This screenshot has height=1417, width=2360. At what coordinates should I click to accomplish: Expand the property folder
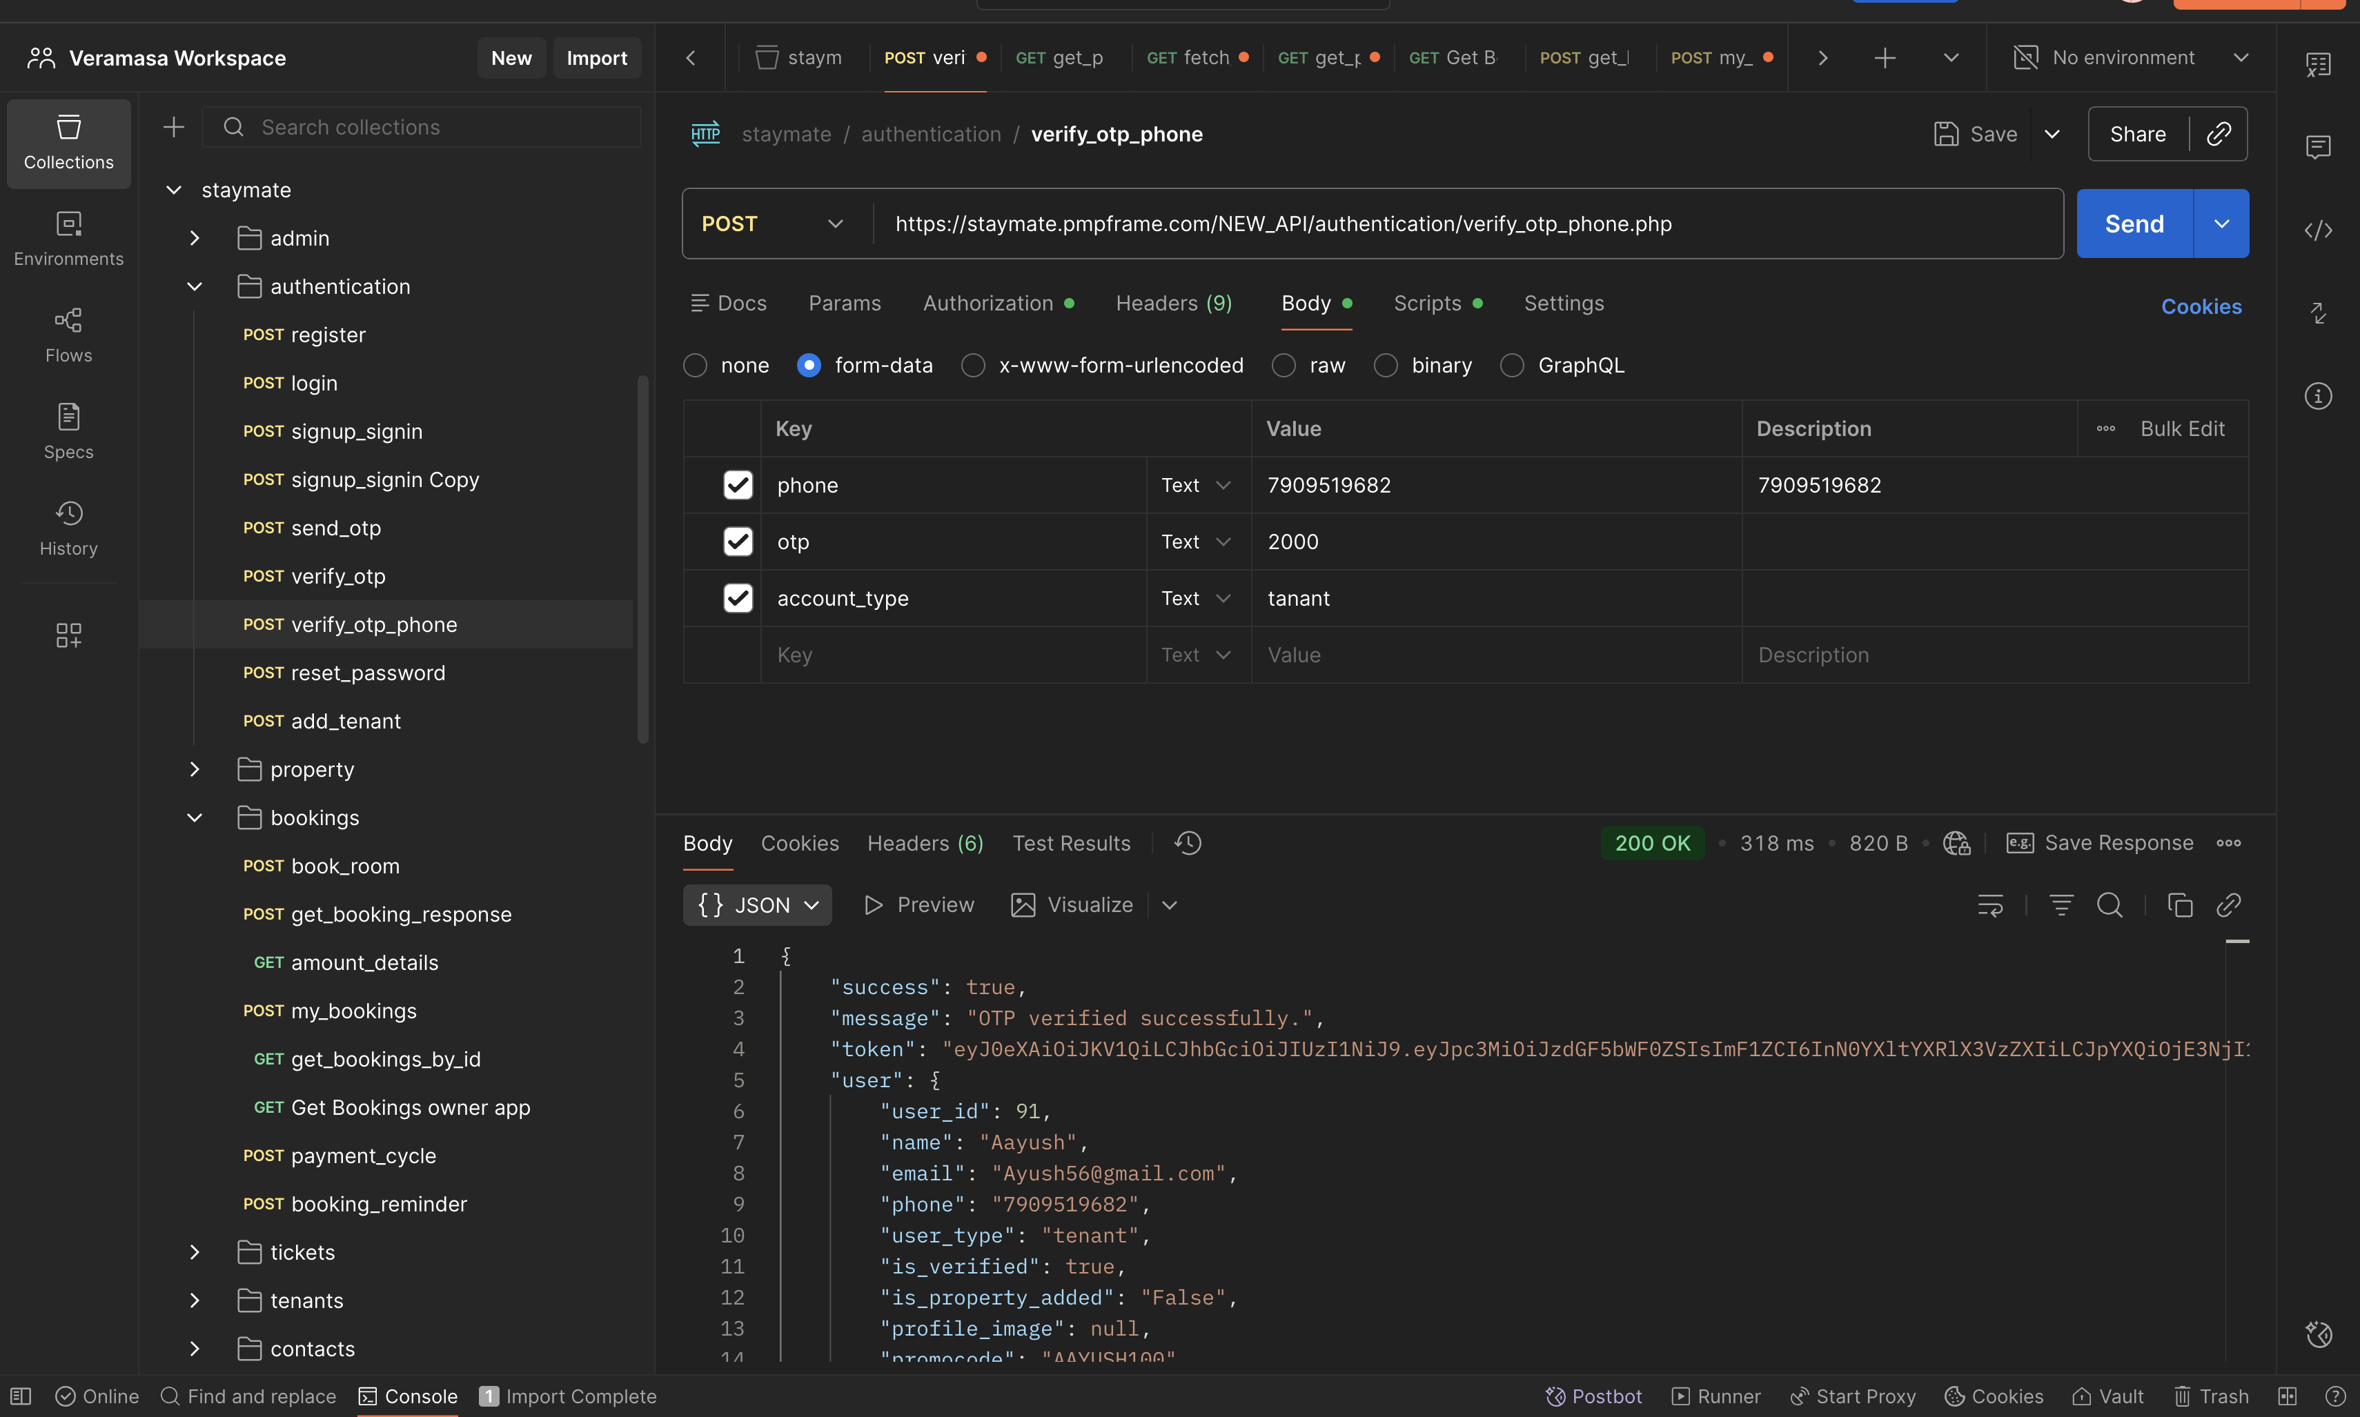click(195, 770)
